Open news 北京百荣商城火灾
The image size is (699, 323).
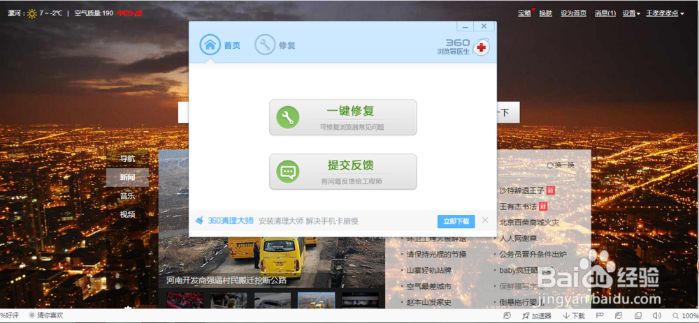pyautogui.click(x=529, y=223)
